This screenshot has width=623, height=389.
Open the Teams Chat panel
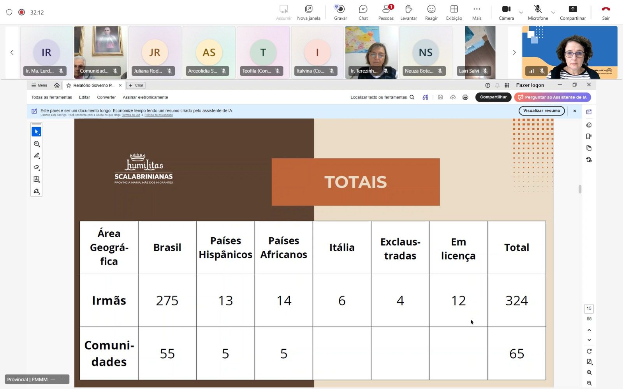coord(363,12)
